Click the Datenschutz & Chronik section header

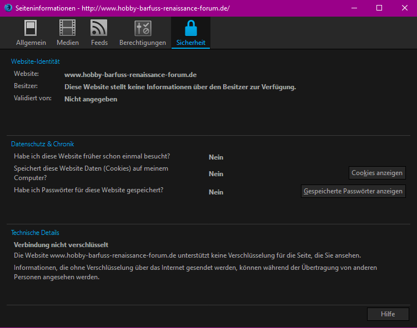click(x=42, y=144)
